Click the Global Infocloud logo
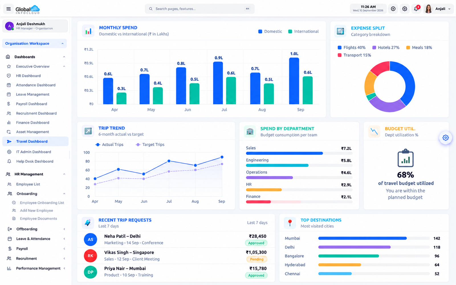456x285 pixels. coord(27,9)
